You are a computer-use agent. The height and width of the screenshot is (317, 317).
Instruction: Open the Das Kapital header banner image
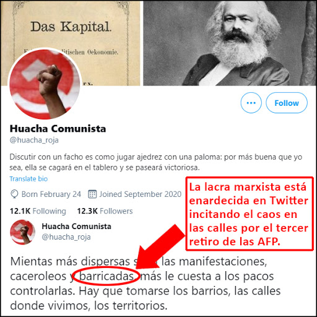70,43
